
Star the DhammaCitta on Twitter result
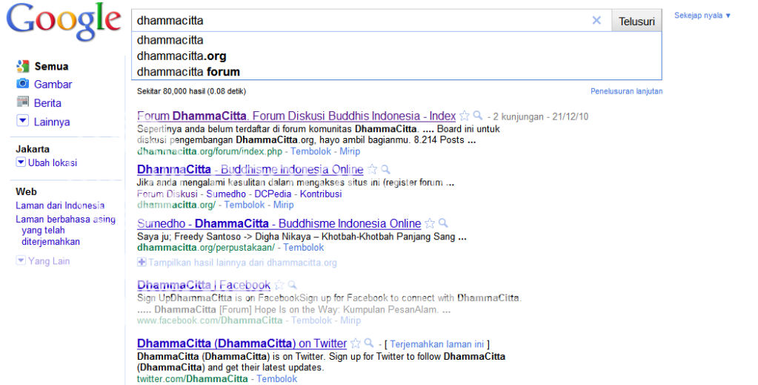(356, 343)
